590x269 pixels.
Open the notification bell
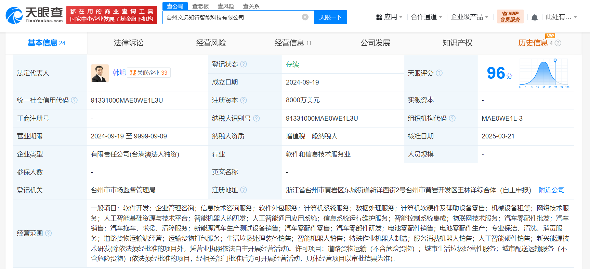point(534,17)
